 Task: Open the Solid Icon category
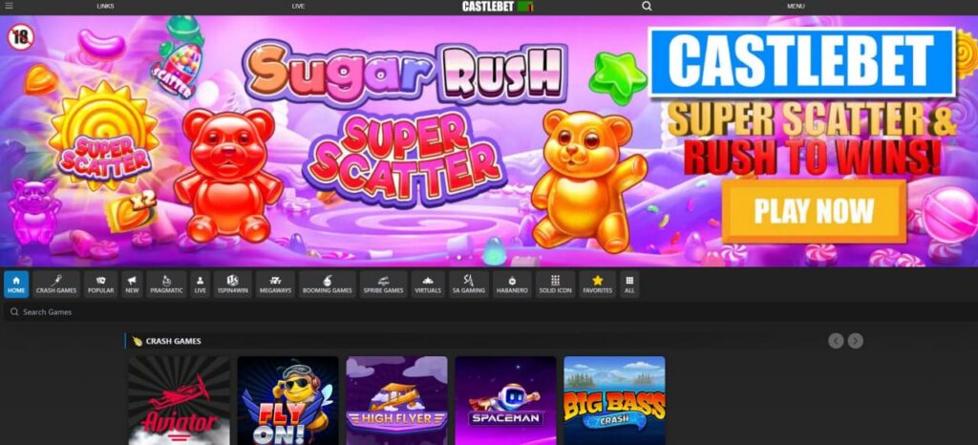tap(555, 285)
